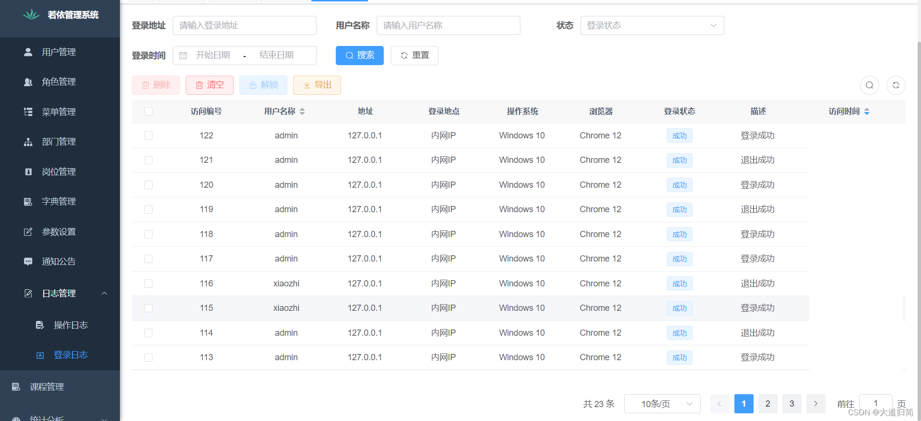Click the 部门管理 tree icon

pos(28,142)
